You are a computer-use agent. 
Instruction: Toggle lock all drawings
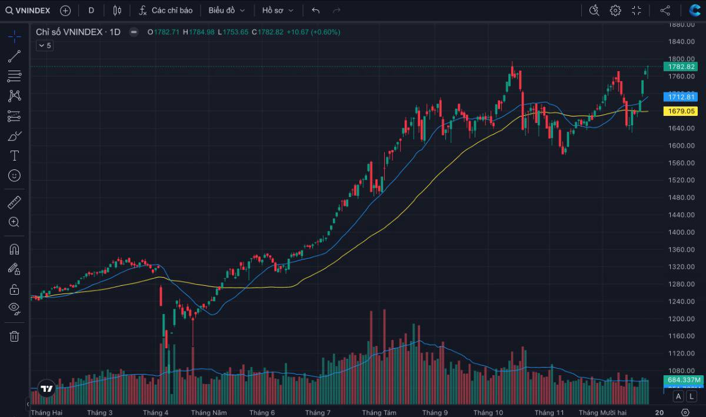[x=15, y=289]
